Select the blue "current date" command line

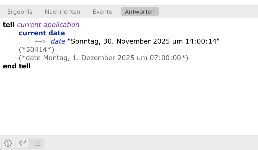pyautogui.click(x=42, y=33)
